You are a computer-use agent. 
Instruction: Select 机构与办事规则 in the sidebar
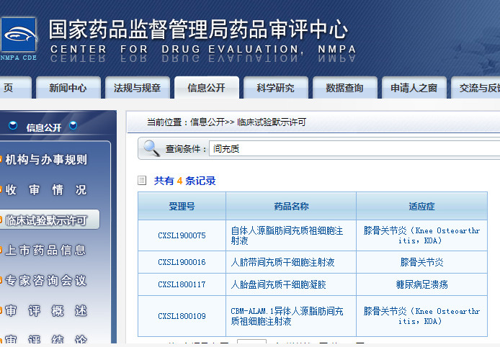[x=46, y=159]
